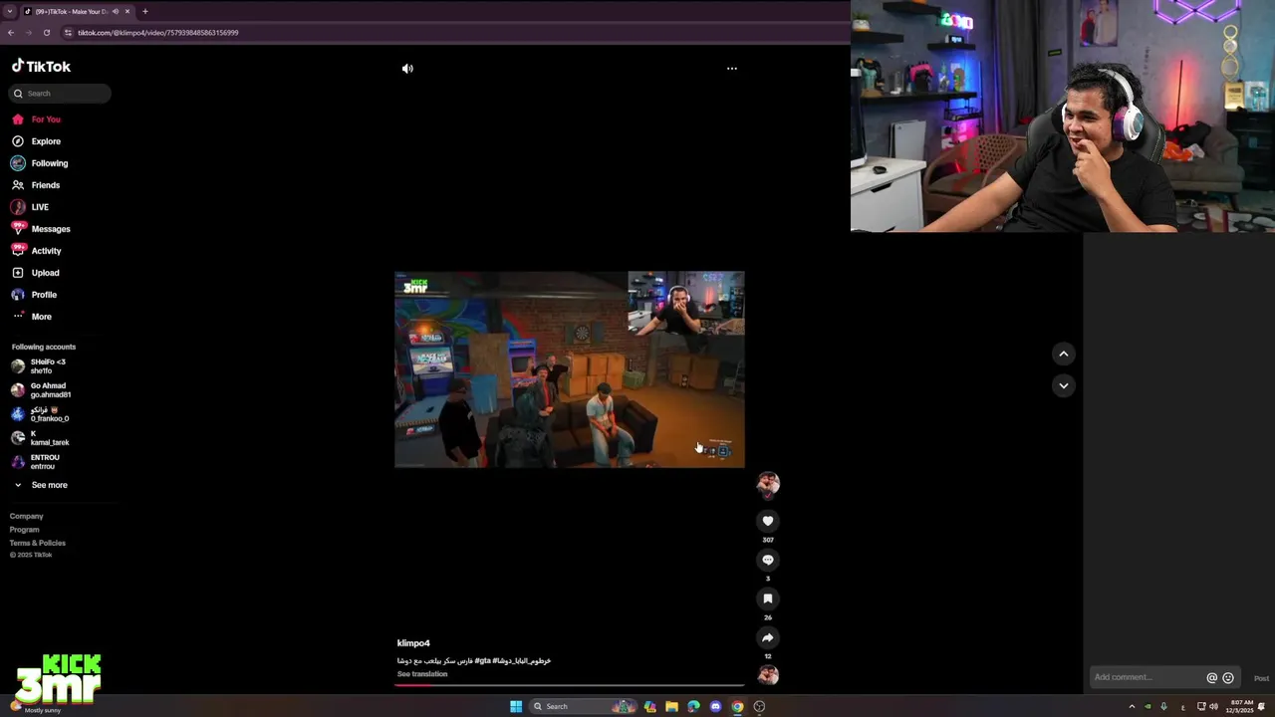Open comments via speech bubble icon
The height and width of the screenshot is (717, 1275).
[768, 560]
